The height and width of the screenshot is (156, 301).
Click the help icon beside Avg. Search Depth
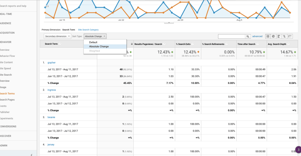[x=288, y=44]
